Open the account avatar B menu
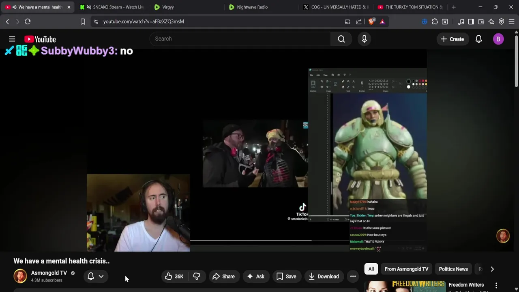This screenshot has height=292, width=519. tap(498, 39)
